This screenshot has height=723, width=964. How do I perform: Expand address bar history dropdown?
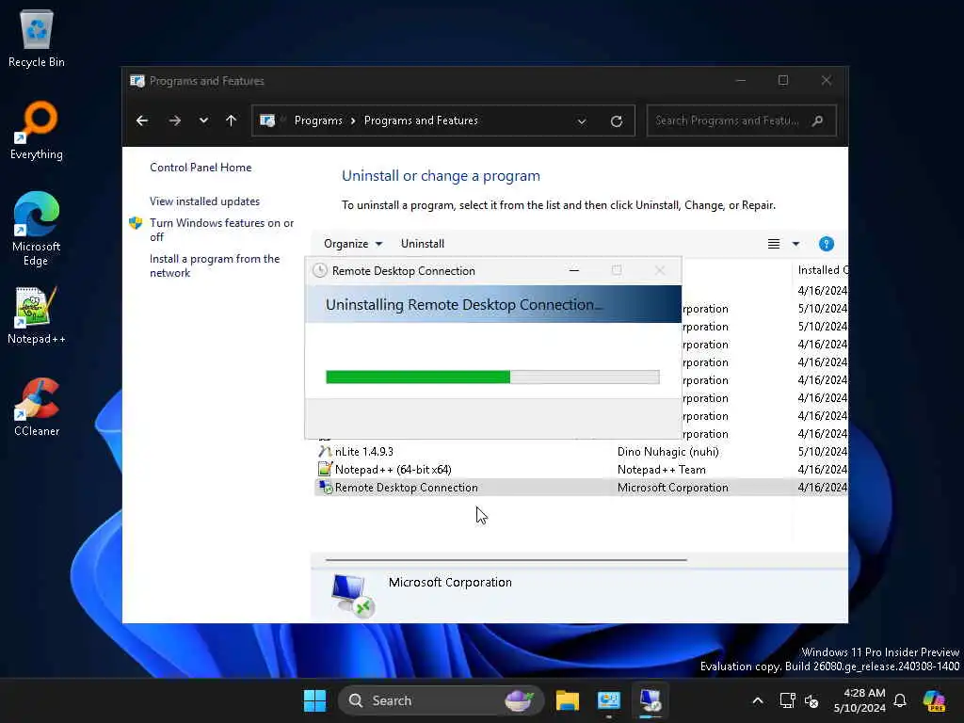coord(582,121)
